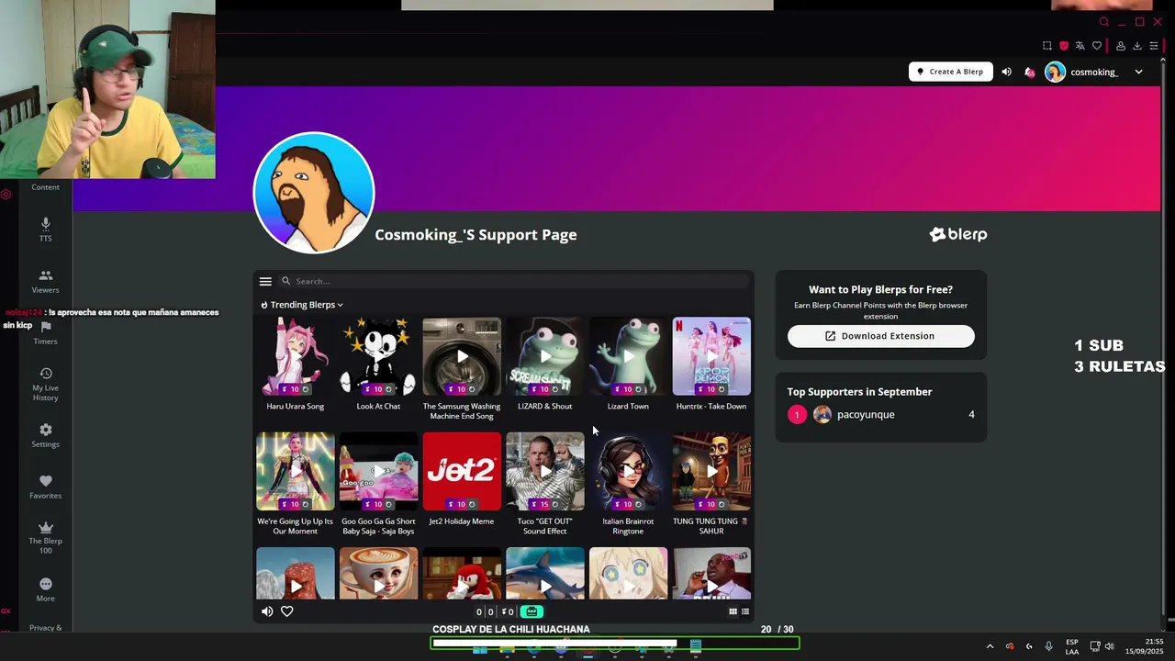This screenshot has width=1175, height=661.
Task: Click the green gift box icon
Action: (x=532, y=611)
